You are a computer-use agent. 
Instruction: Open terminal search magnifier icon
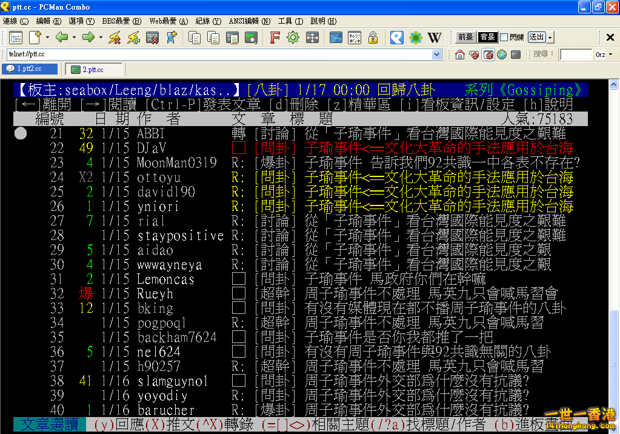point(251,38)
